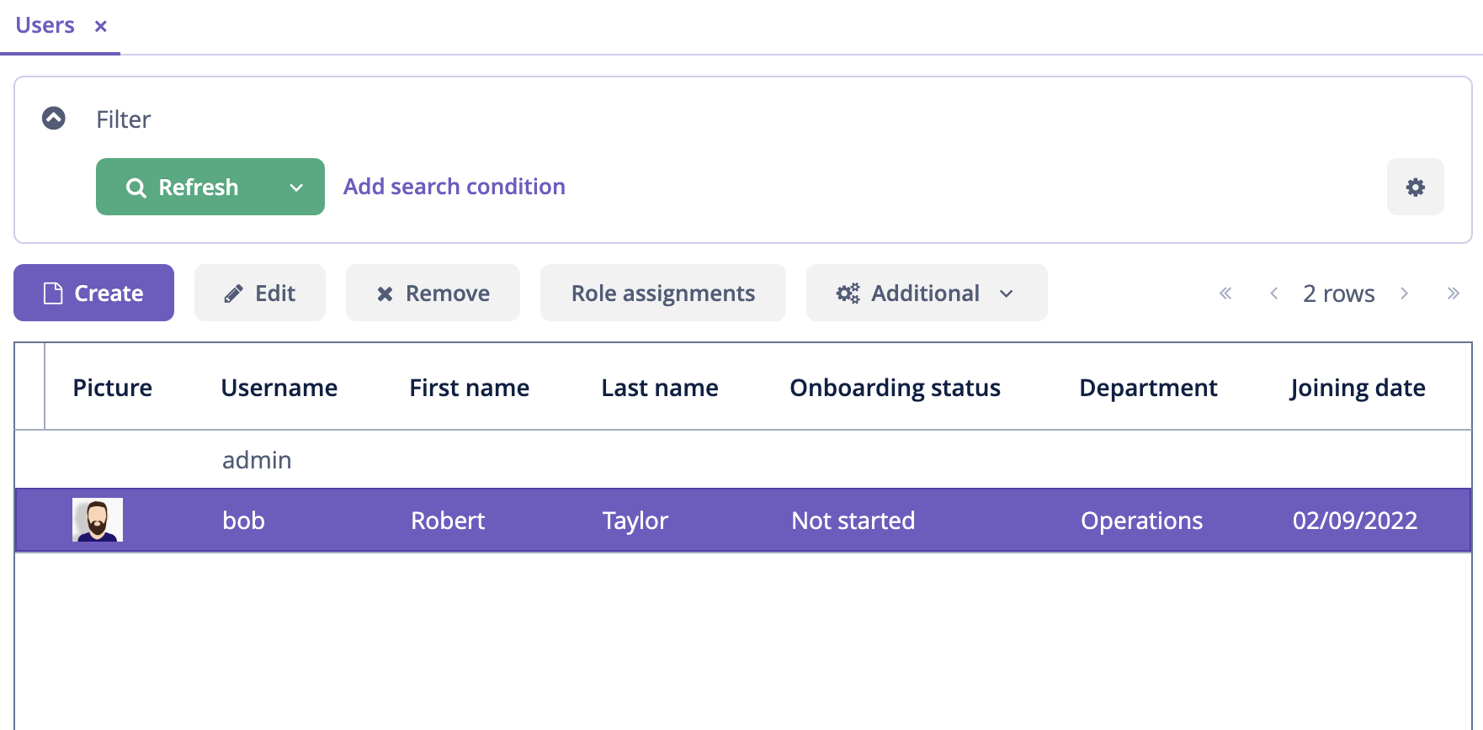Create a new user
This screenshot has height=730, width=1483.
pos(93,293)
